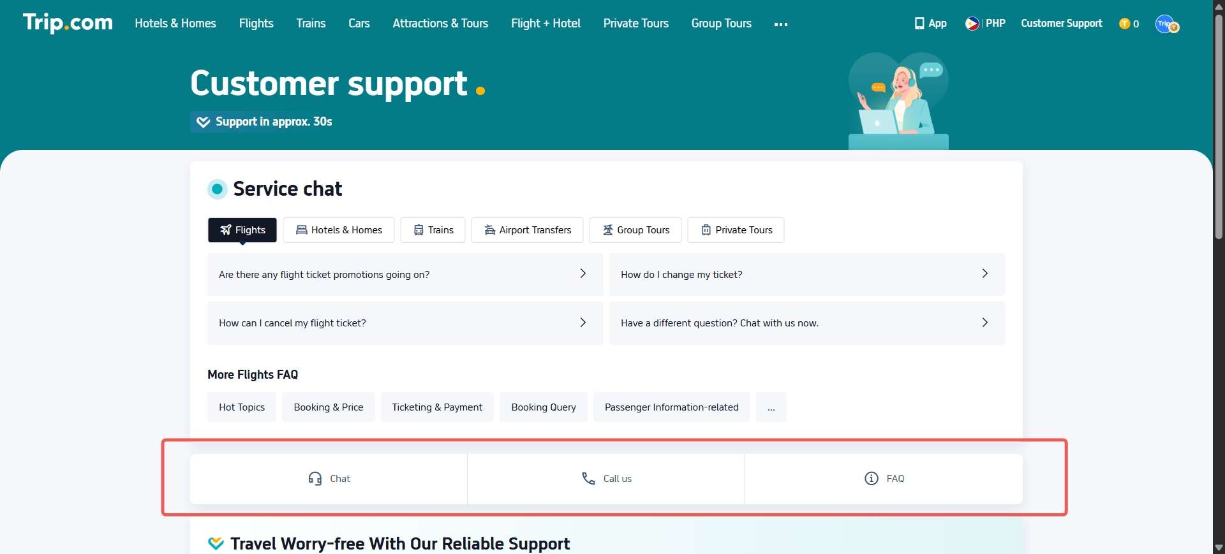Click the page vertical scrollbar thumb
Screen dimensions: 1225x554
click(x=1219, y=128)
